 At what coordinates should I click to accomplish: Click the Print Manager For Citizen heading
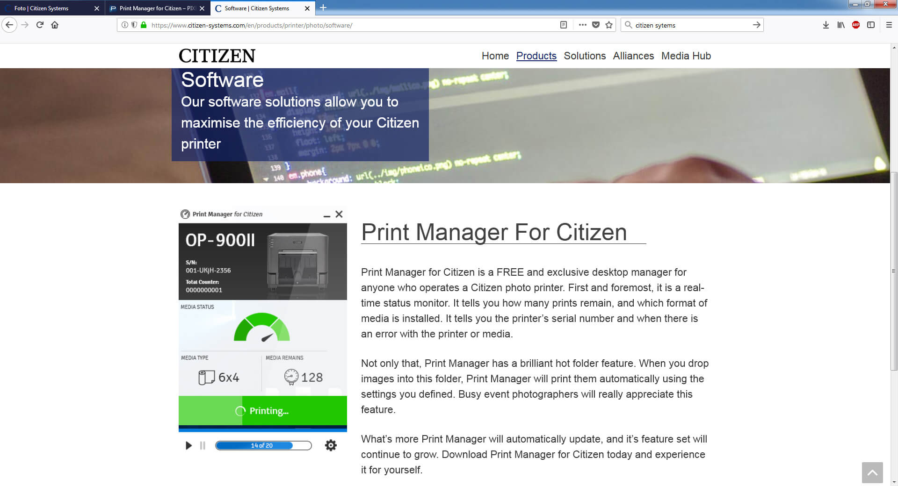(494, 232)
